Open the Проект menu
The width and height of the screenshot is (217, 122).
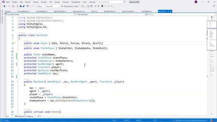point(28,2)
